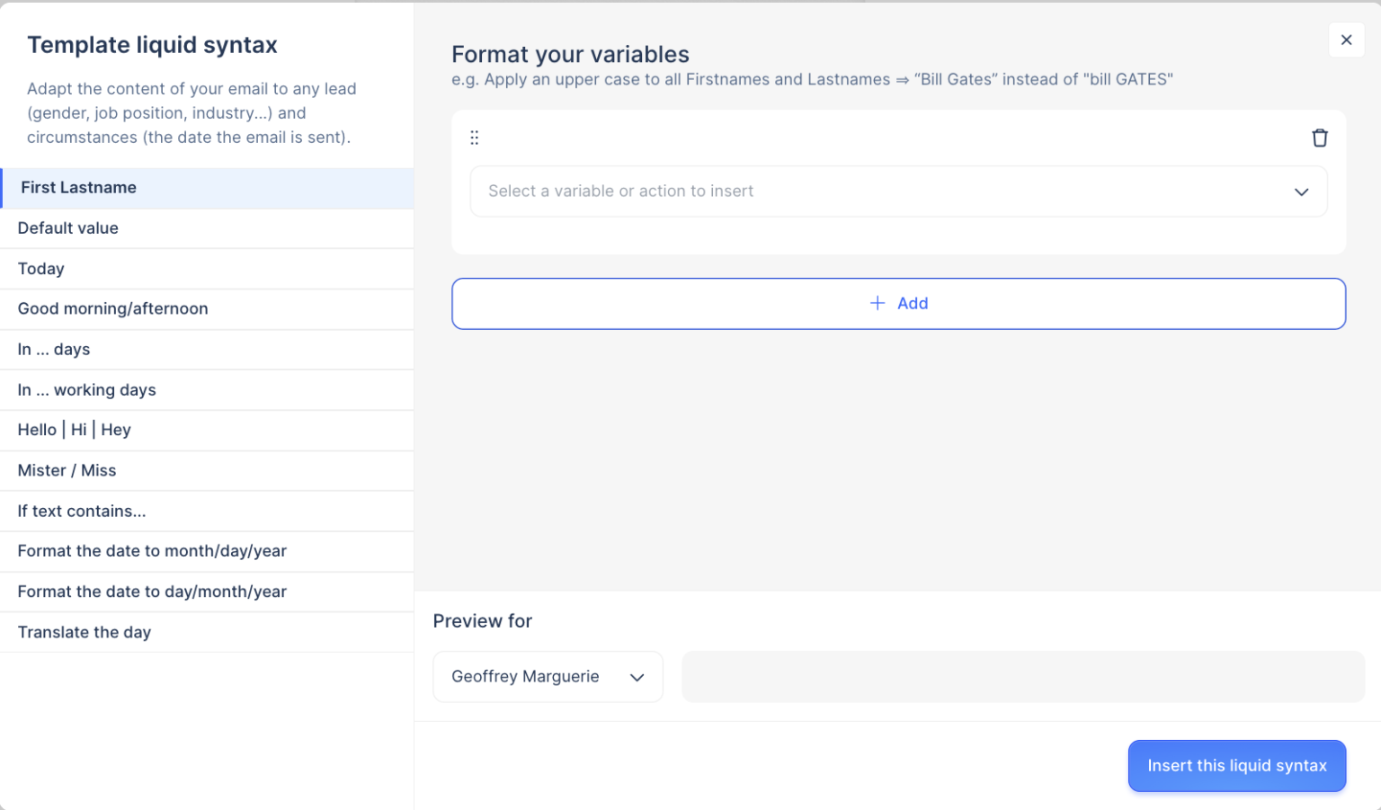The width and height of the screenshot is (1381, 810).
Task: Click the drag handle on the variable block
Action: 474,137
